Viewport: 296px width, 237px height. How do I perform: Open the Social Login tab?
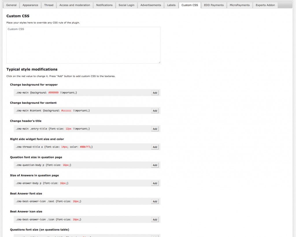[126, 5]
